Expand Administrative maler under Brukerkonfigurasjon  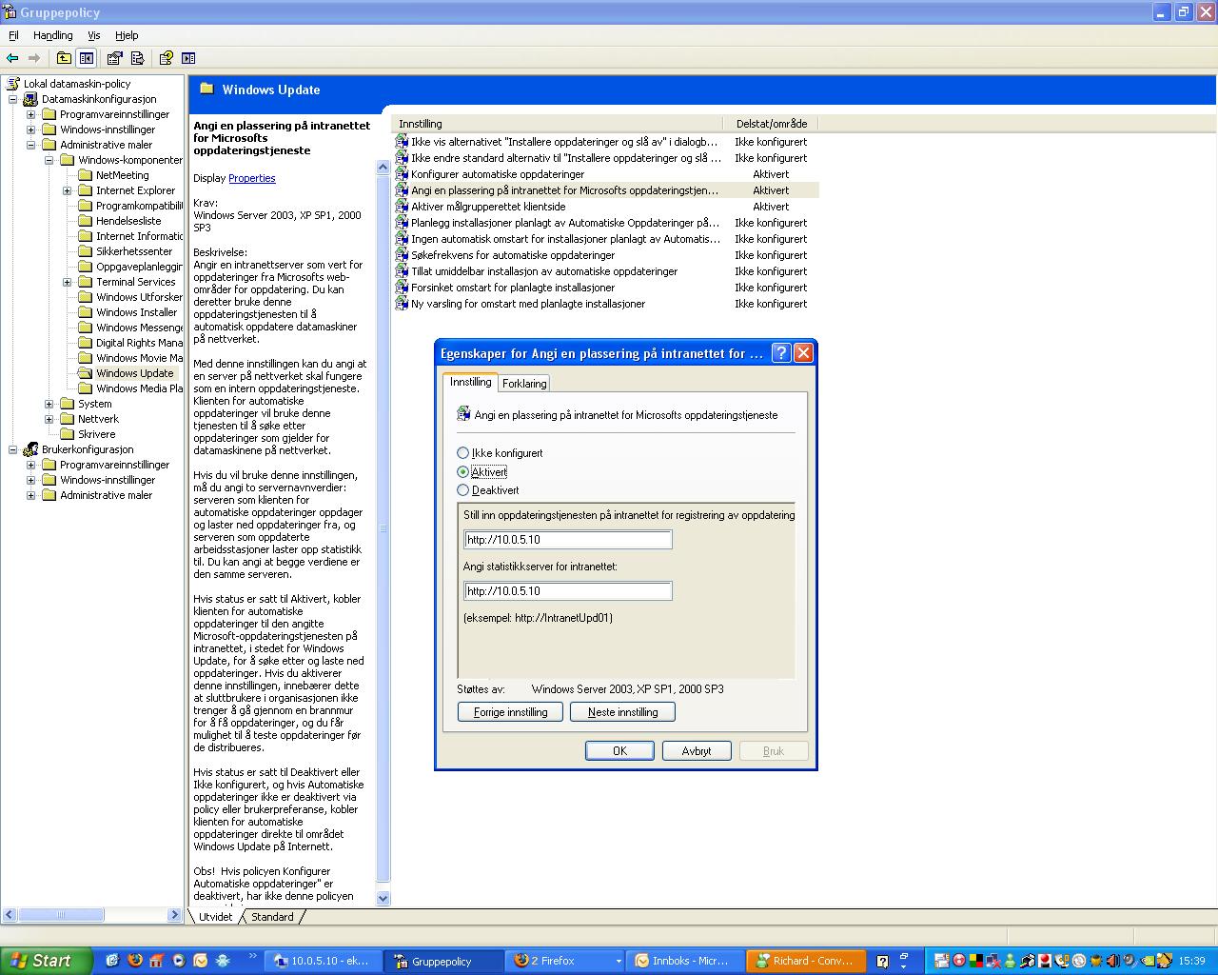pos(30,495)
